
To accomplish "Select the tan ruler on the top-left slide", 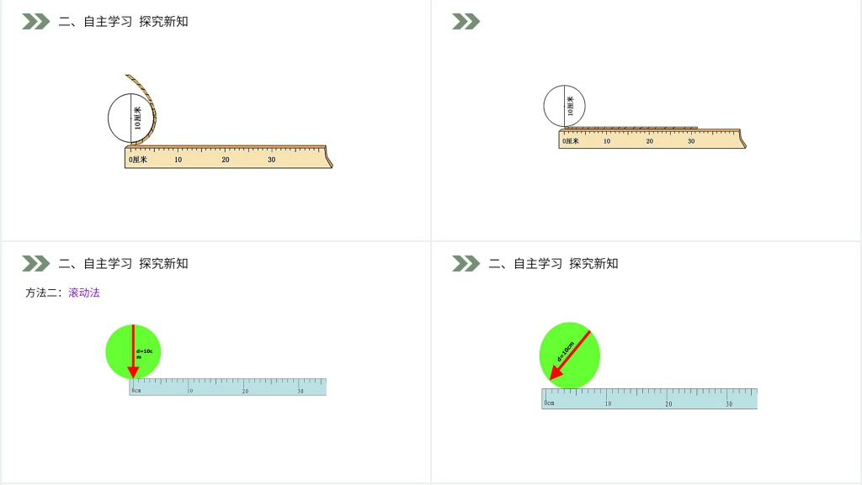I will pos(227,158).
